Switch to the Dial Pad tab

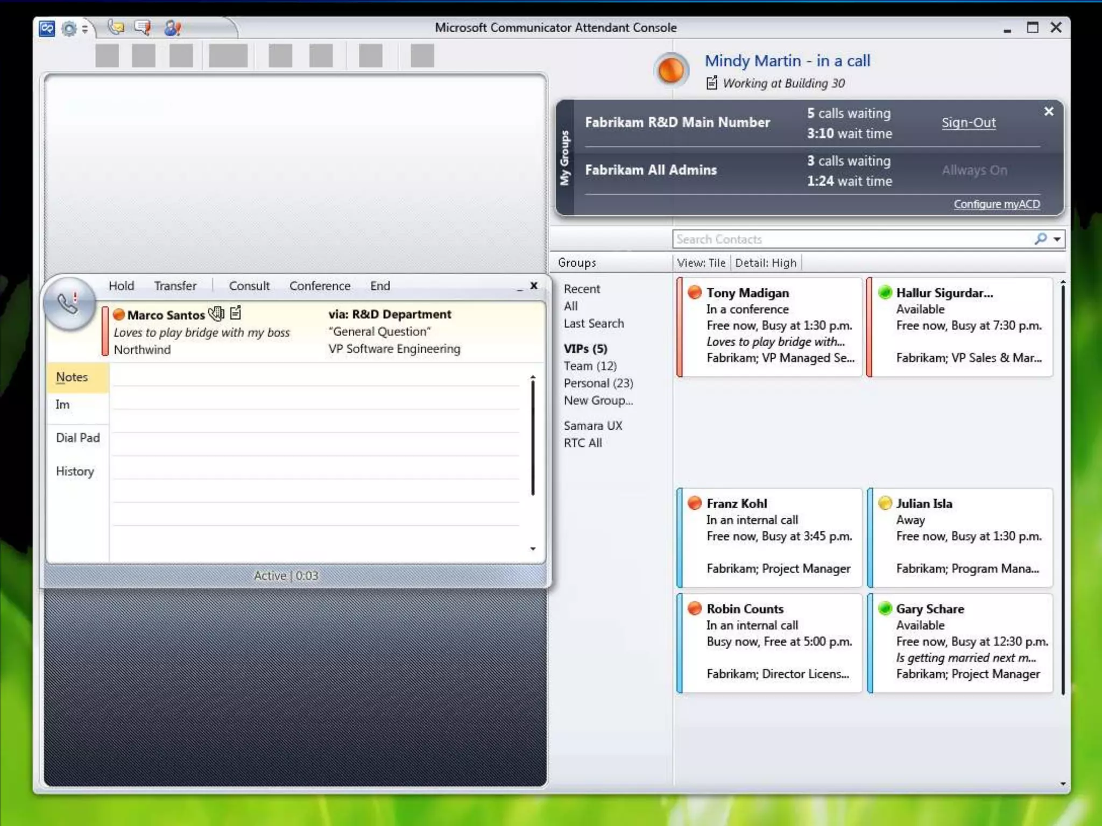pos(78,438)
